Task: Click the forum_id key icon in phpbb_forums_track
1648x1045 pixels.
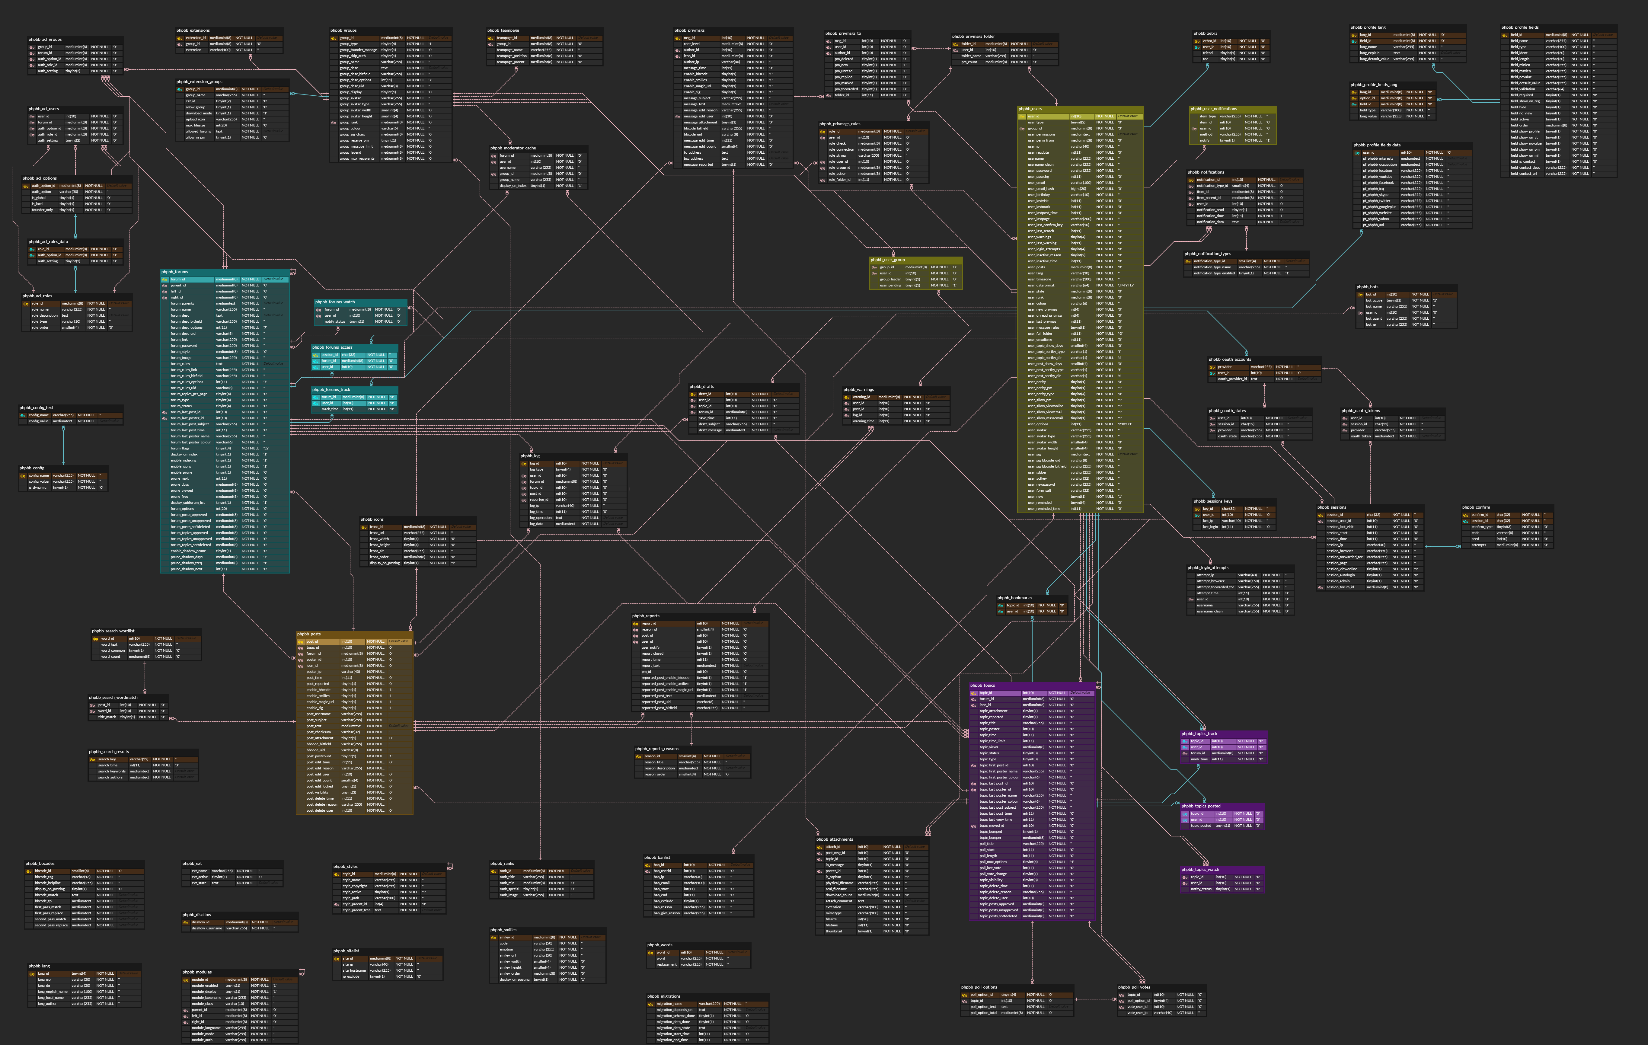Action: click(x=315, y=397)
